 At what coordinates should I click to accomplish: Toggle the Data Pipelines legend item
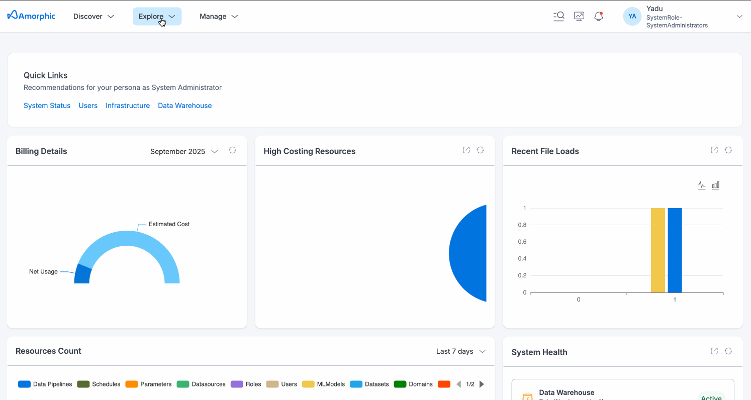pyautogui.click(x=45, y=384)
